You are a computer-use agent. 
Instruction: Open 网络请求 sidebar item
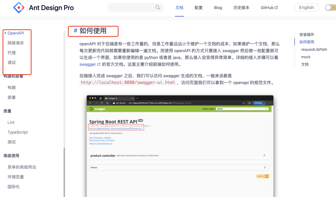[16, 43]
